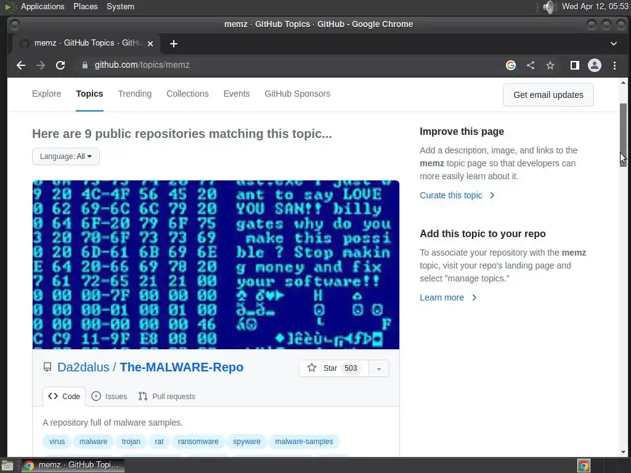631x473 pixels.
Task: Open the Events tab
Action: pos(237,94)
